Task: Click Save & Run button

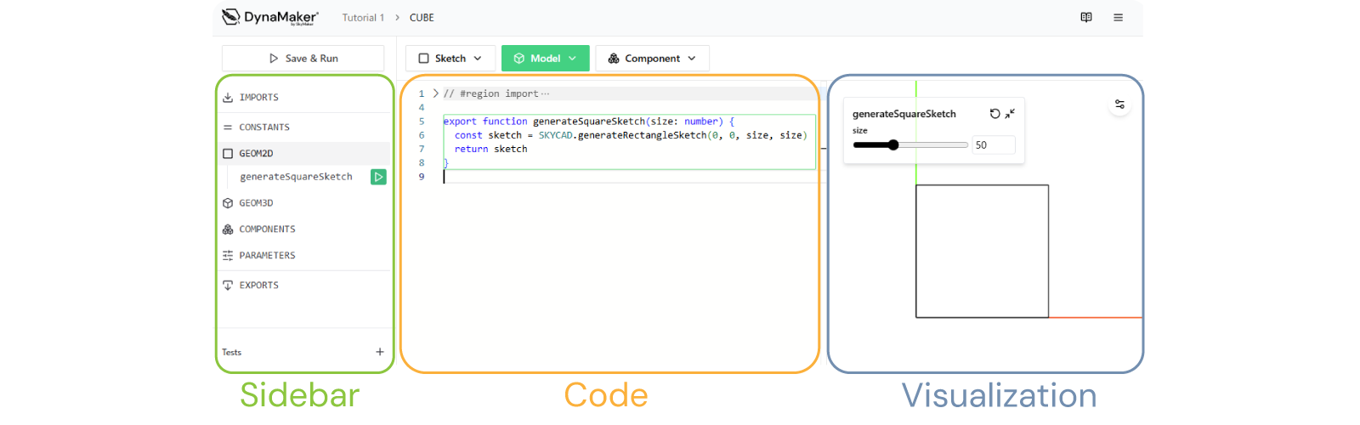Action: tap(303, 59)
